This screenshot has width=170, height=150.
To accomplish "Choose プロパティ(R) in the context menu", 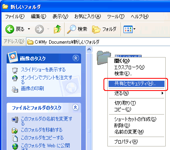I will click(x=137, y=141).
